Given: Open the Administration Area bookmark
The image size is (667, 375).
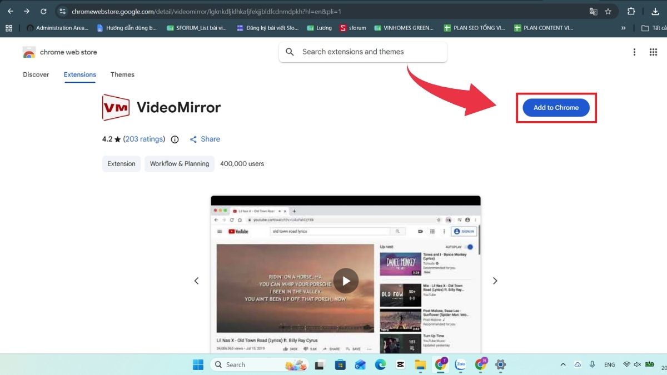Looking at the screenshot, I should 57,28.
